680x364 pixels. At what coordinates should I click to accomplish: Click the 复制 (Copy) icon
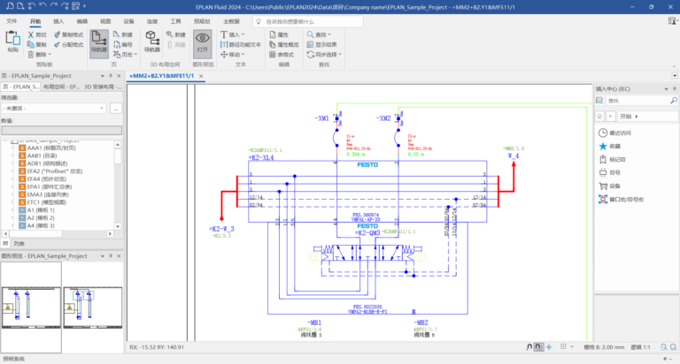(x=30, y=44)
